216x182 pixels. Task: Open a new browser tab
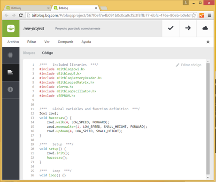click(x=104, y=8)
